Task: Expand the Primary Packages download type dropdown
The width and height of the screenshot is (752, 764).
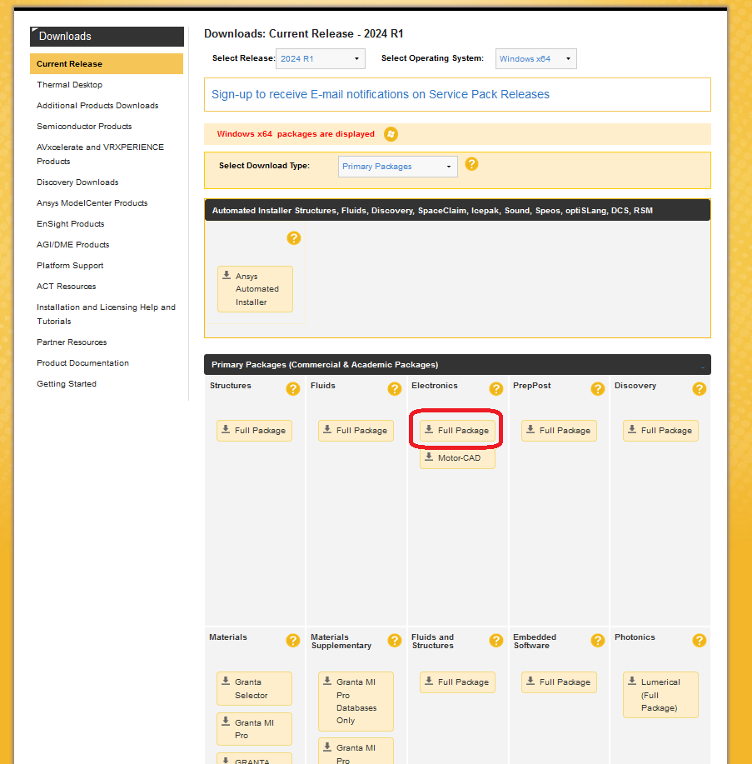Action: (397, 167)
